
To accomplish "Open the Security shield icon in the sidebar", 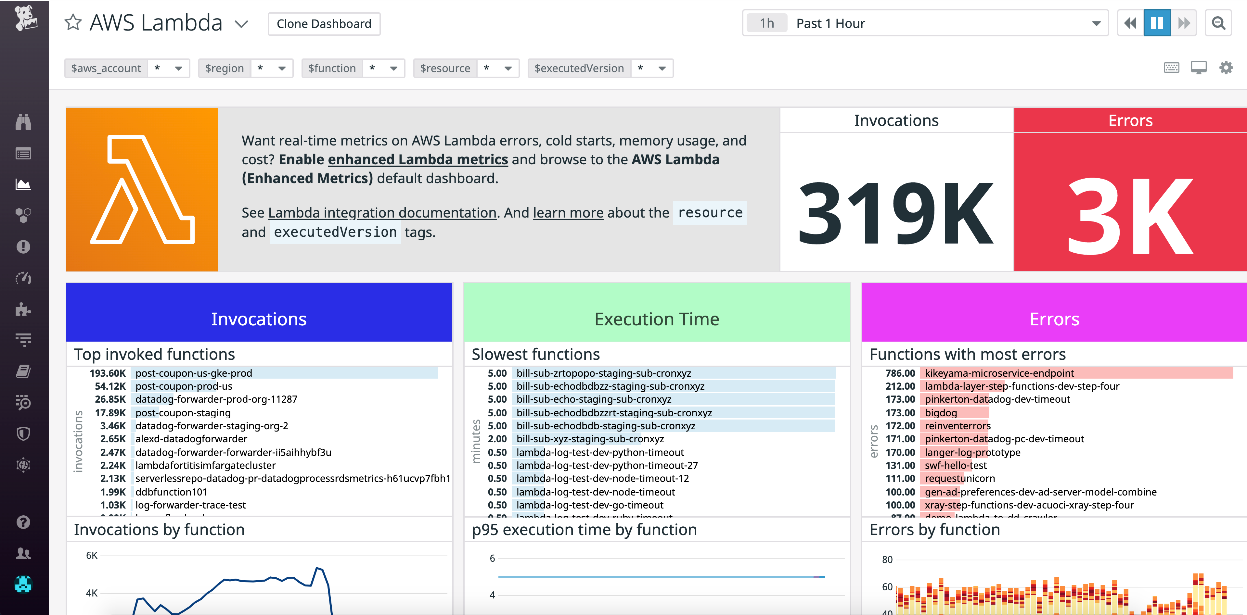I will pos(23,433).
